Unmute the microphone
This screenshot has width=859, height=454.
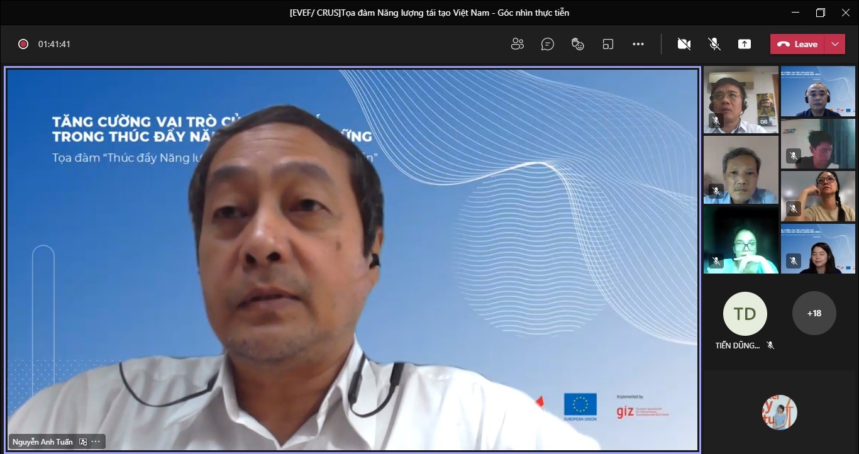tap(714, 44)
